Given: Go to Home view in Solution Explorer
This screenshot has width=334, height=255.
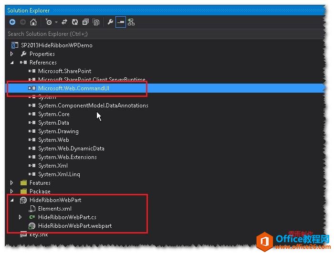Looking at the screenshot, I should [33, 22].
